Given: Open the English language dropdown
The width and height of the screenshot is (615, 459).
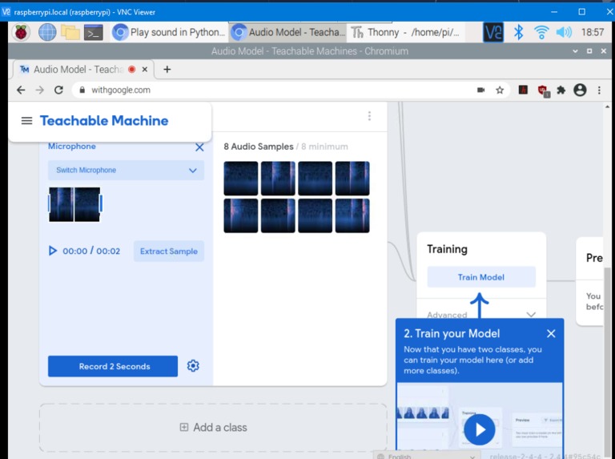Looking at the screenshot, I should point(426,457).
